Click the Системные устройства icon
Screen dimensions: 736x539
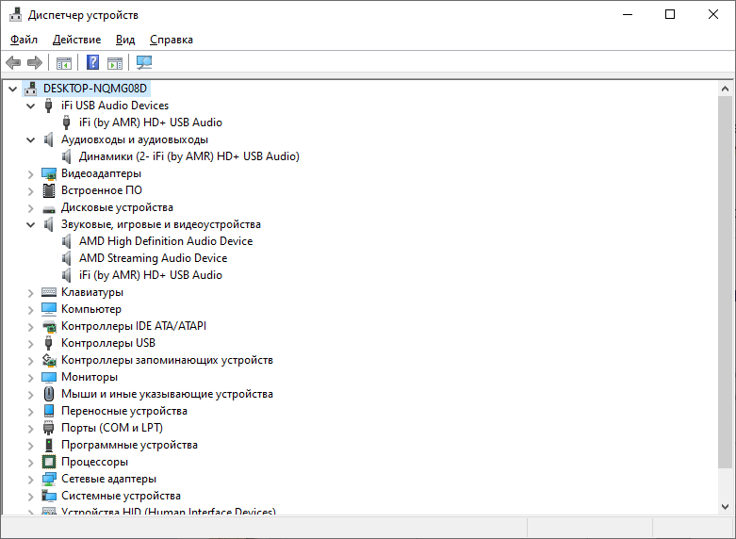[x=49, y=496]
